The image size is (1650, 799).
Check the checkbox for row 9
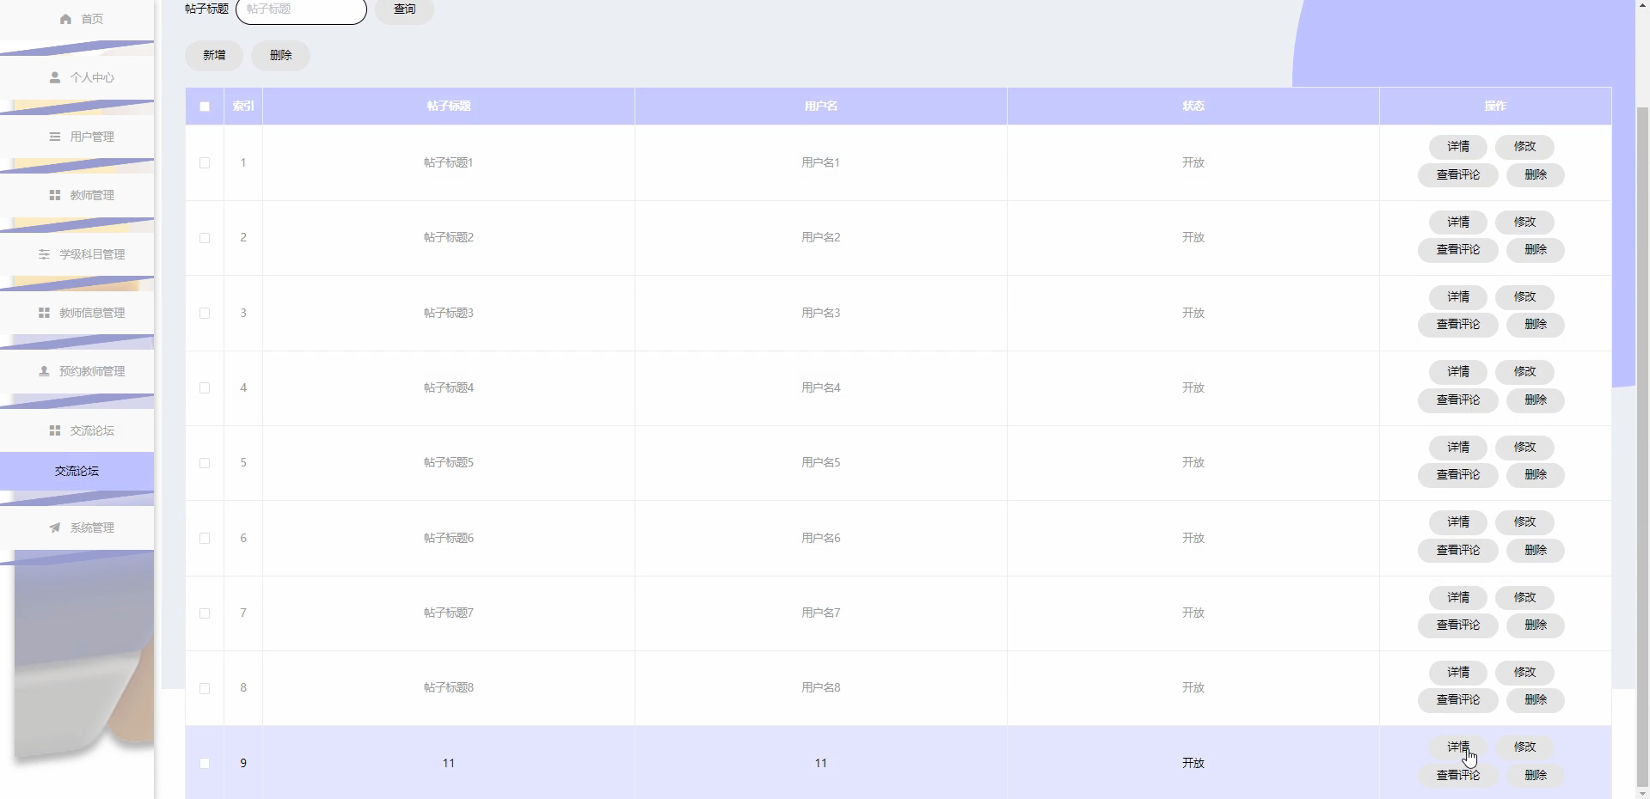click(205, 763)
